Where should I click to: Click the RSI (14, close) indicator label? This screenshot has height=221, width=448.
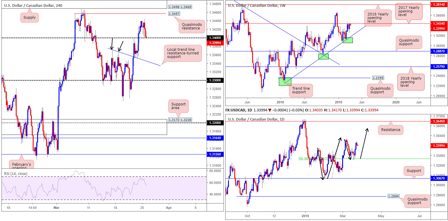(15, 174)
